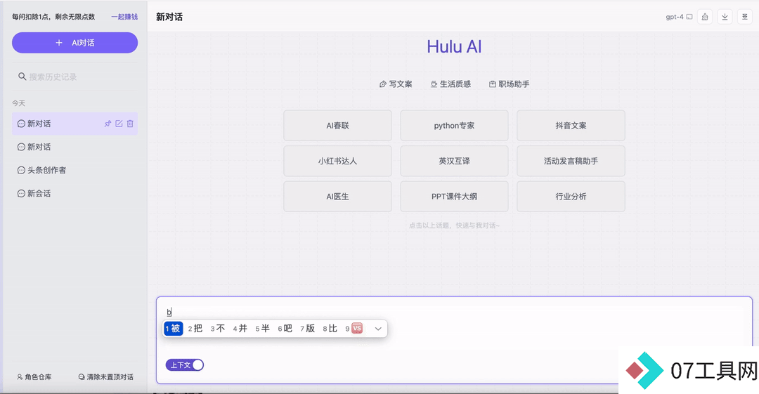
Task: Pin the selected 新对话 conversation
Action: click(108, 124)
